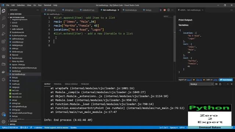Toggle output scroll lock icon
This screenshot has height=132, width=235.
[x=220, y=84]
